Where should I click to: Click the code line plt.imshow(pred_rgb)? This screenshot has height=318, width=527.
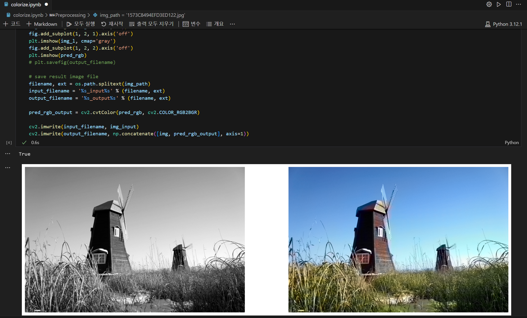[x=58, y=55]
